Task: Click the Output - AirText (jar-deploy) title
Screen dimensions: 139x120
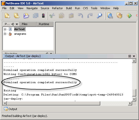Action: tap(23, 56)
